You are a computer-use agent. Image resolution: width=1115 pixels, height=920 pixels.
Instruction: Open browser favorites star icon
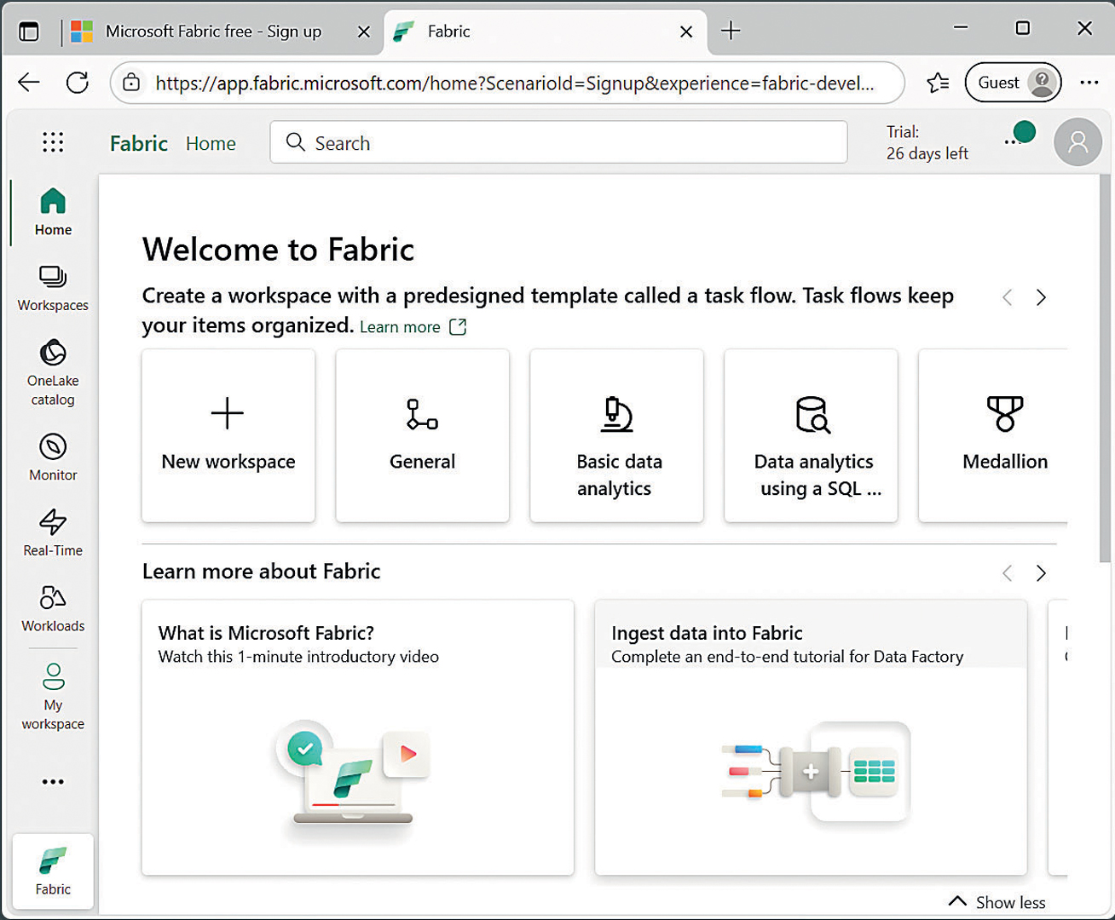(x=938, y=83)
